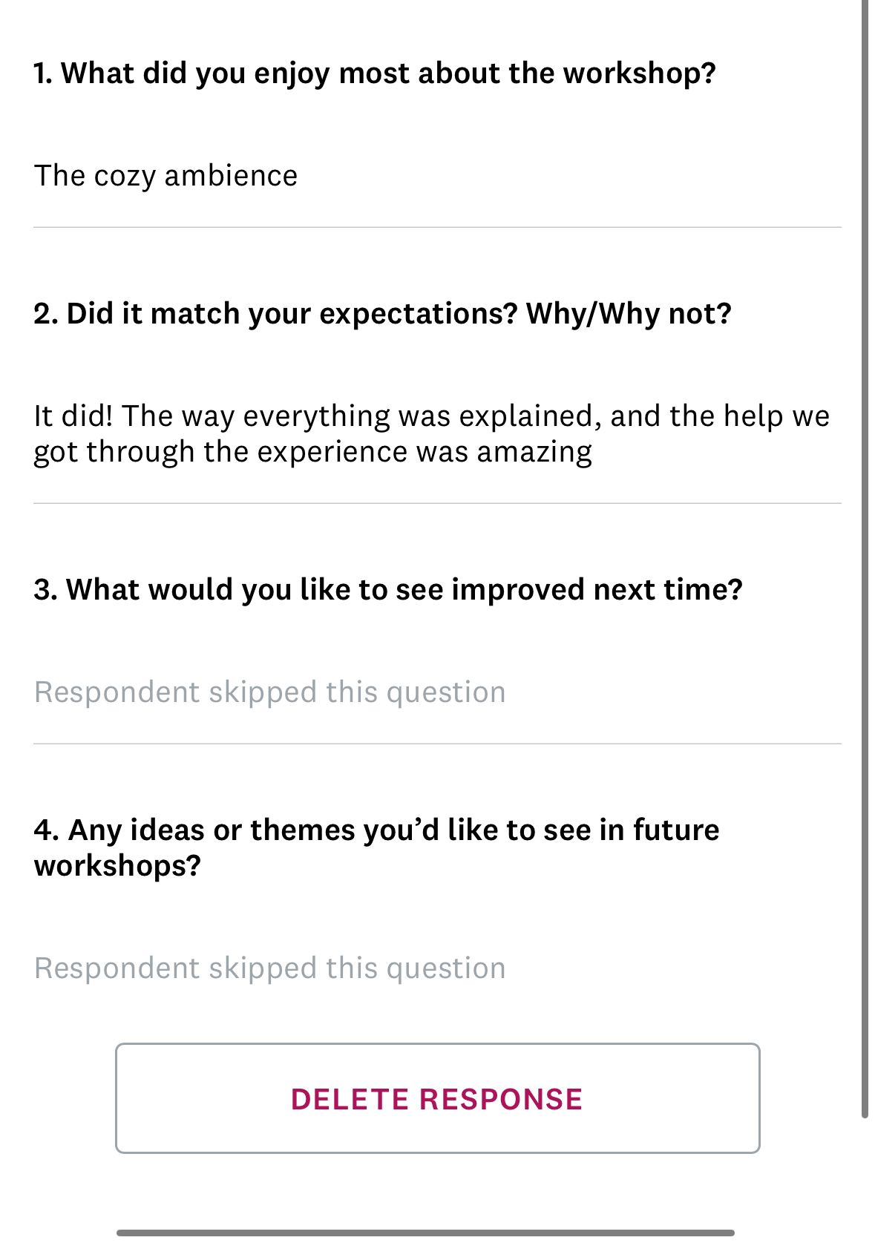Select question 2 about expectations

[x=383, y=312]
